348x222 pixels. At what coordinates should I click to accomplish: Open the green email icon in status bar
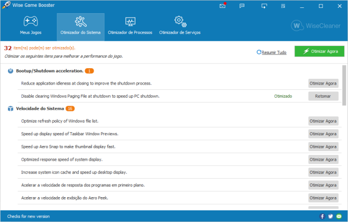tap(339, 216)
